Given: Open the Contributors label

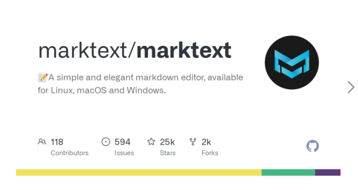Looking at the screenshot, I should (x=69, y=153).
